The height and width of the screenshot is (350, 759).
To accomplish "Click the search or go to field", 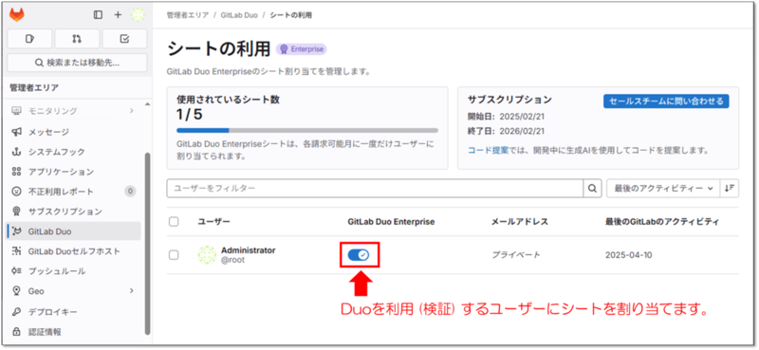I will click(77, 63).
